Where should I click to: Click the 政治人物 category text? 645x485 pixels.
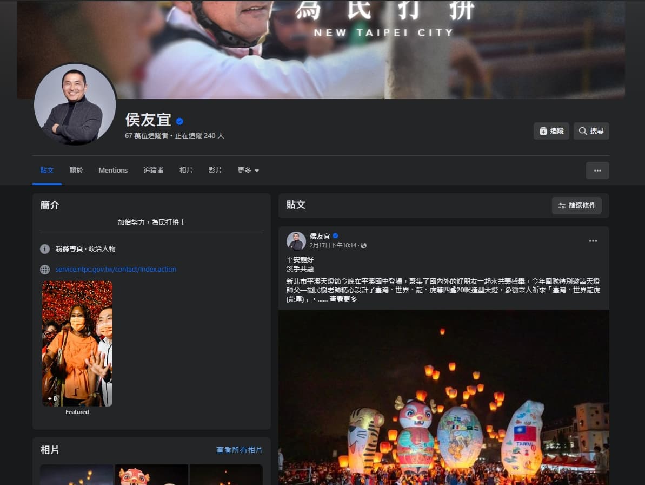point(102,248)
